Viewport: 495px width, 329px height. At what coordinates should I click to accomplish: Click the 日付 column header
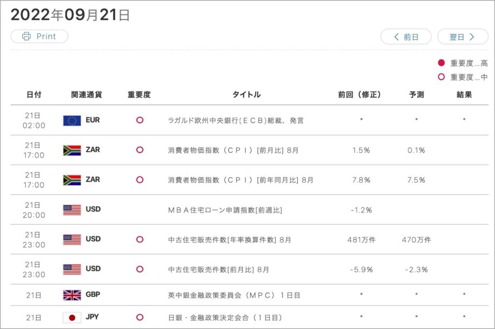(x=34, y=95)
